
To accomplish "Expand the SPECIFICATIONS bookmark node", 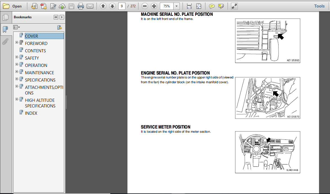I will [x=17, y=79].
